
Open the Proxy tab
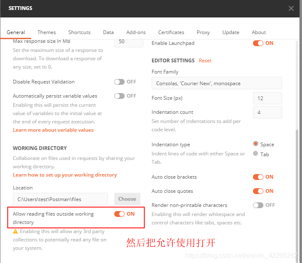203,32
